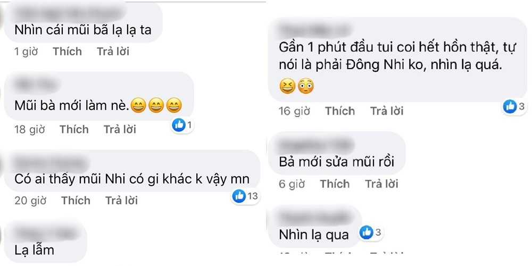Click the '1 giờ' timestamp
Screen dimensions: 532x266
click(26, 52)
